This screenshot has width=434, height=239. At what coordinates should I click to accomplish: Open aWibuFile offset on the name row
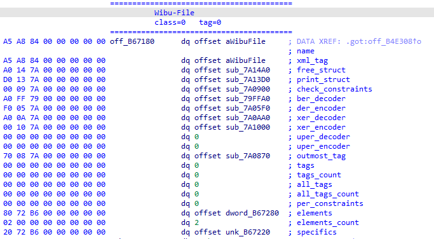point(245,41)
